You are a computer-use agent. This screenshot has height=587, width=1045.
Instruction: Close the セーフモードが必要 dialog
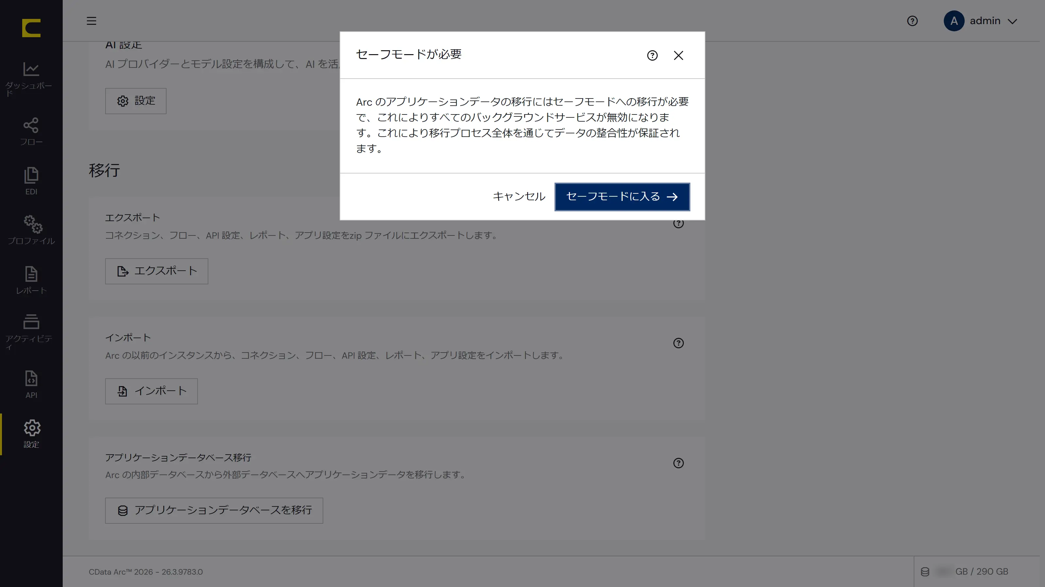click(x=678, y=55)
